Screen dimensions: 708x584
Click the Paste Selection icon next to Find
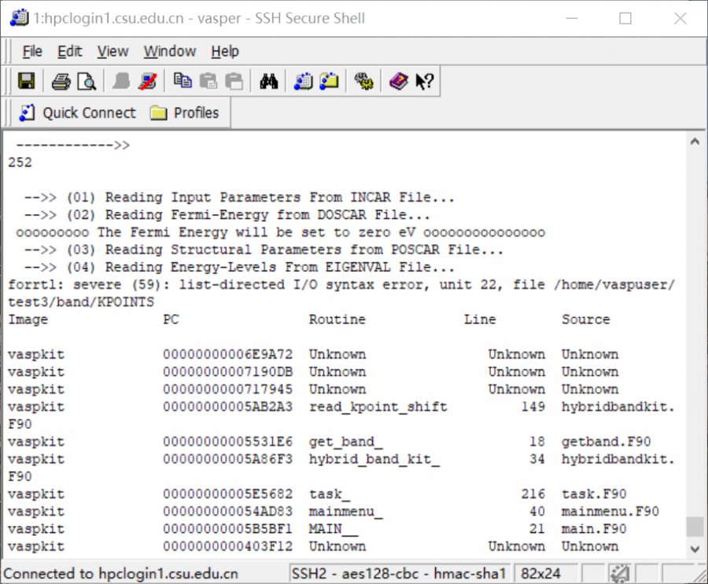234,81
